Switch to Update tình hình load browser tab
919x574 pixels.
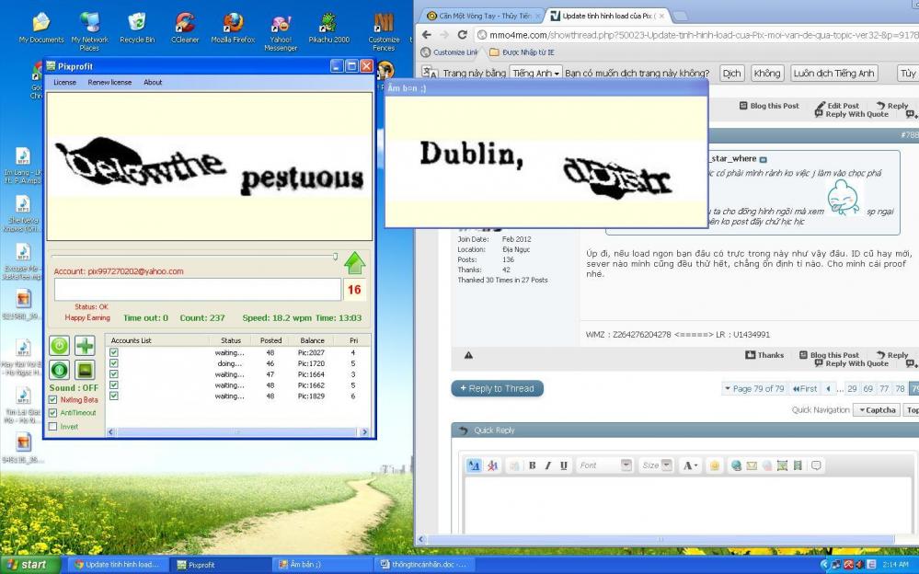(x=608, y=16)
